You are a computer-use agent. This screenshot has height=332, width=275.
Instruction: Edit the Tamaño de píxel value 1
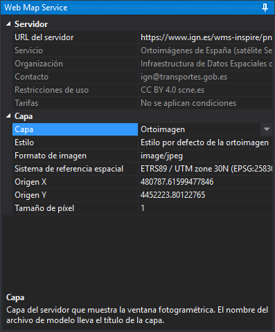tap(205, 208)
